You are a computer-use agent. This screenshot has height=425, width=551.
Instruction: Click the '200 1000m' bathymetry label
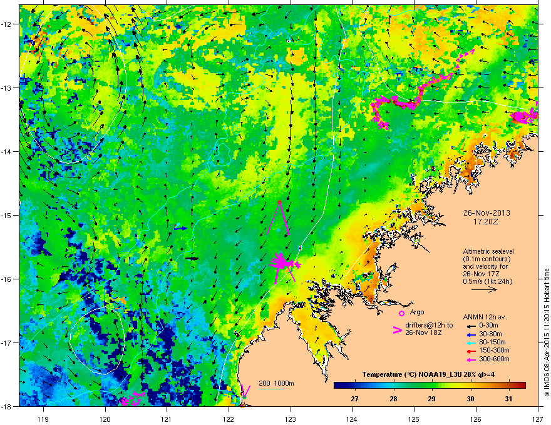pyautogui.click(x=276, y=383)
